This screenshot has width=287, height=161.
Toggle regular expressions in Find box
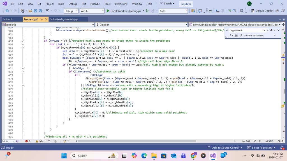click(x=241, y=35)
